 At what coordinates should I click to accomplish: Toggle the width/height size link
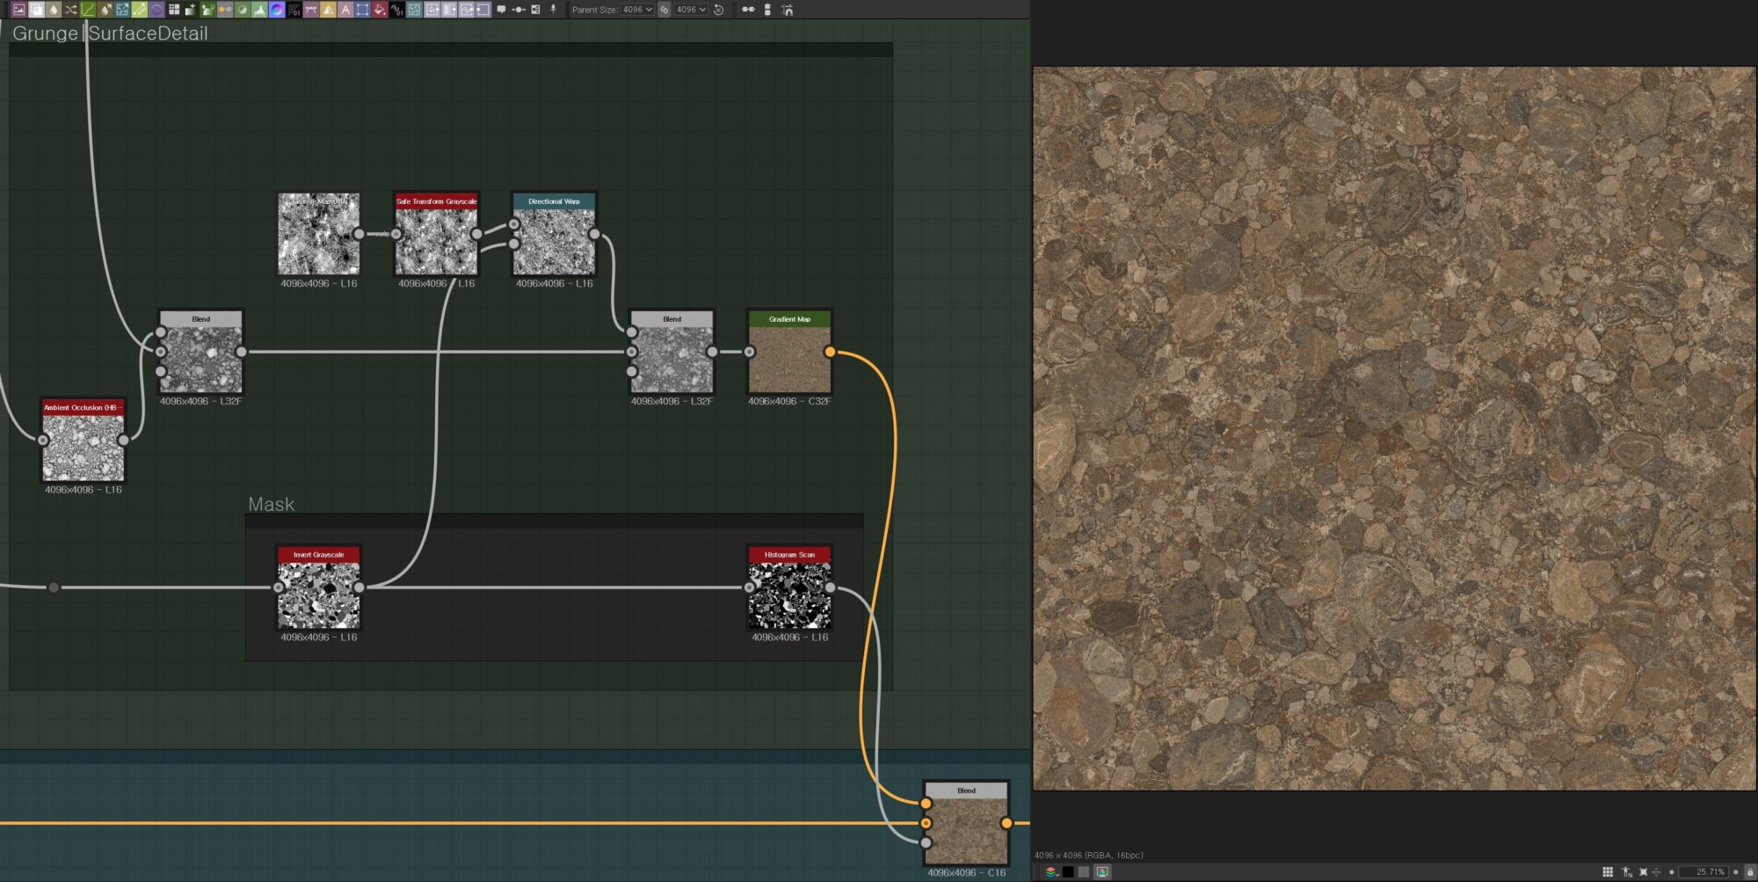point(665,10)
